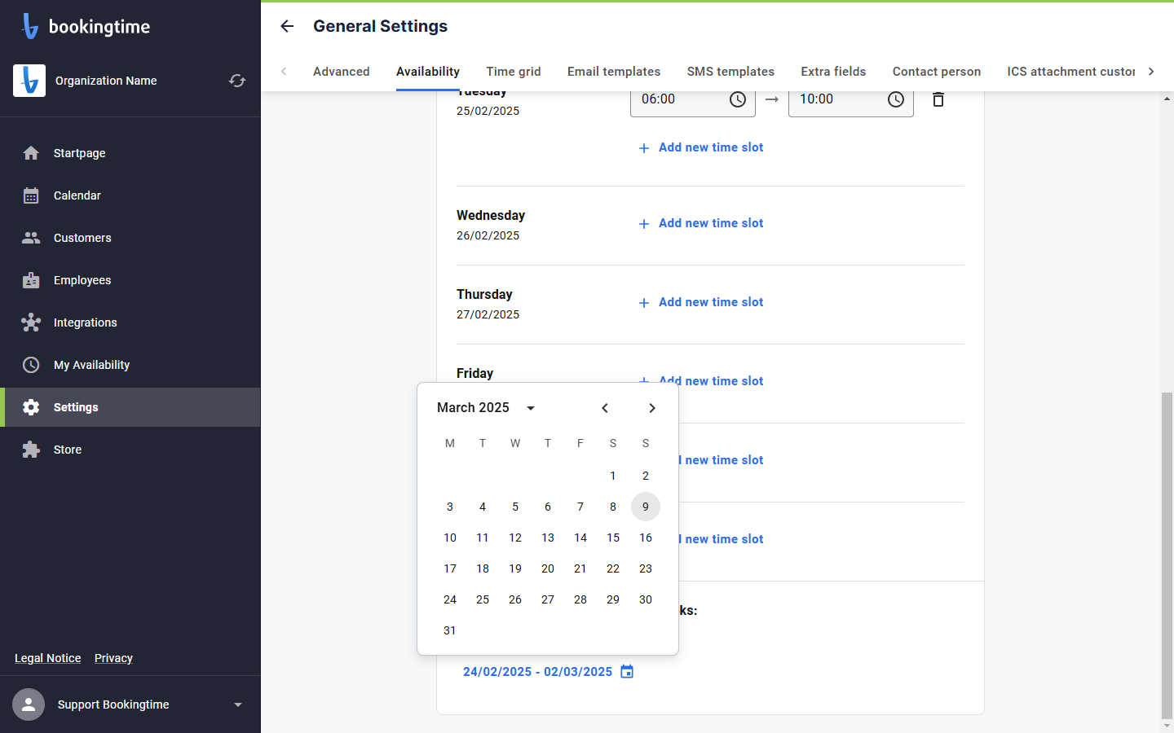Screen dimensions: 1174x733
Task: Click the Support Bookingtime user avatar
Action: (x=29, y=704)
